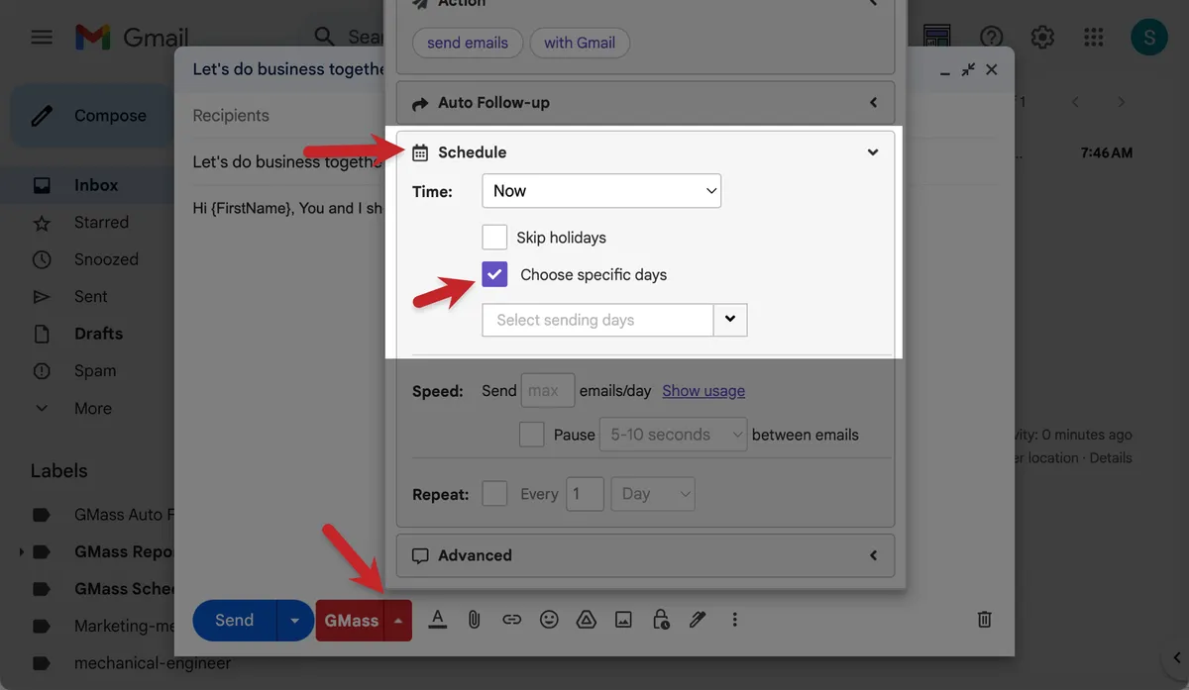Discard the draft with trash icon

coord(984,620)
